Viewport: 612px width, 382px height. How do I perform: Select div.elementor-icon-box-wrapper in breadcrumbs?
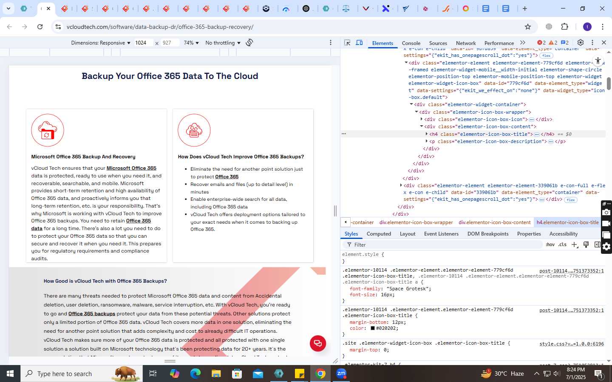416,222
